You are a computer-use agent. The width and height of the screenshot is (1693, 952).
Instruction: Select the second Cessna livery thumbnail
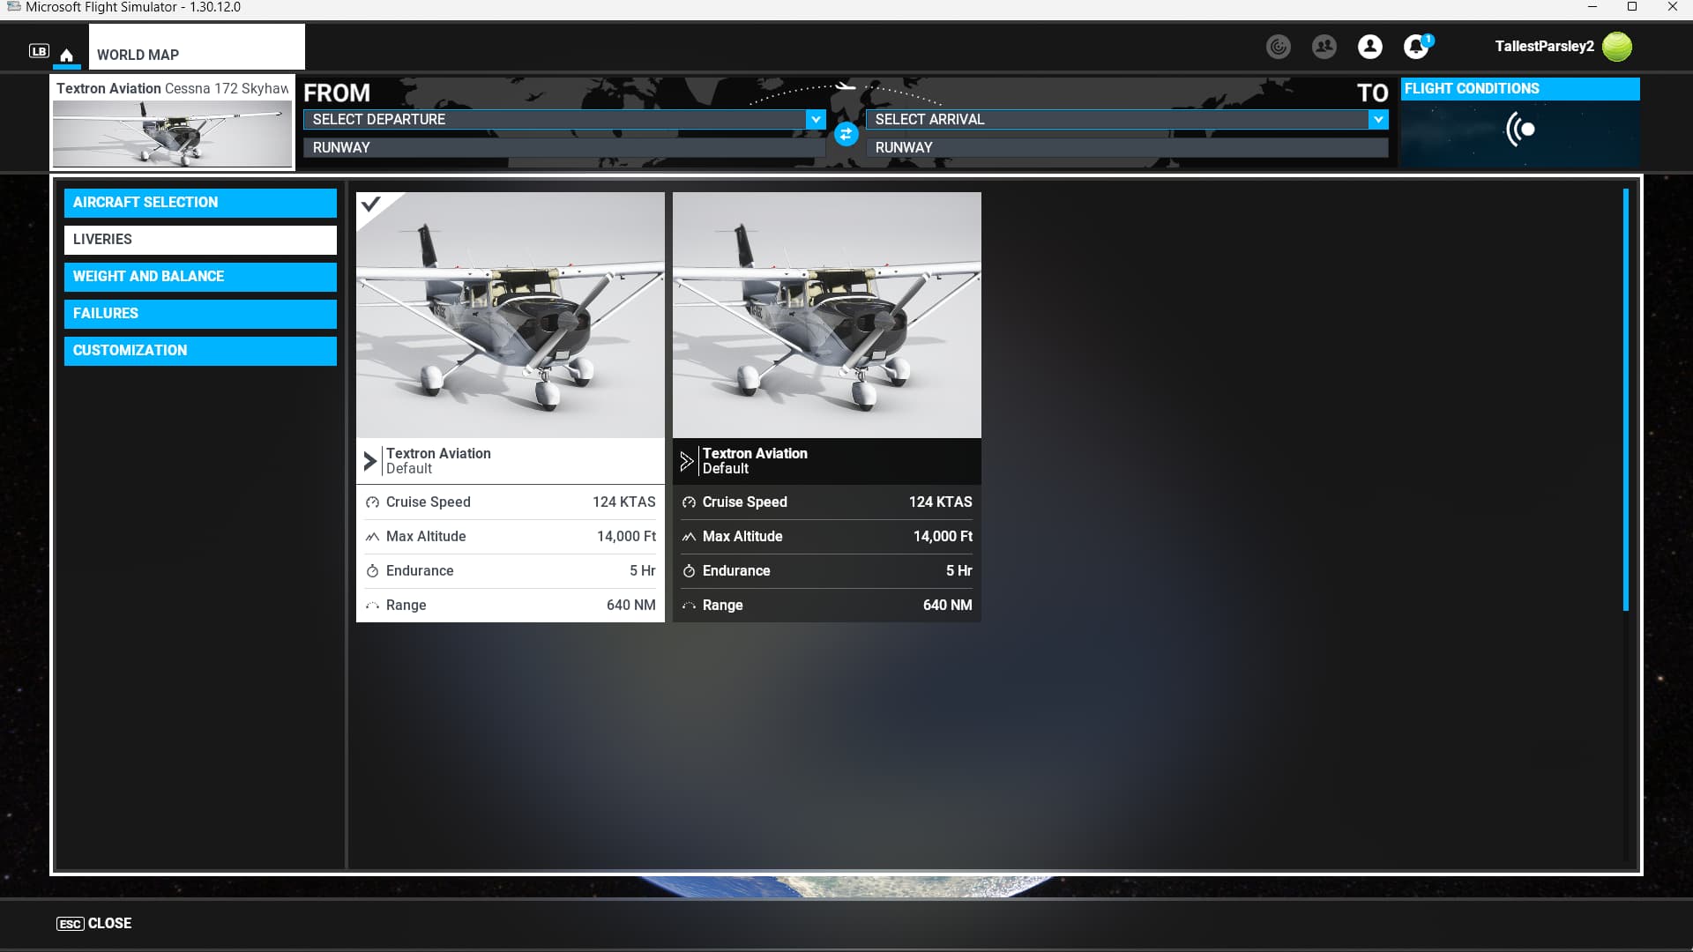click(826, 315)
